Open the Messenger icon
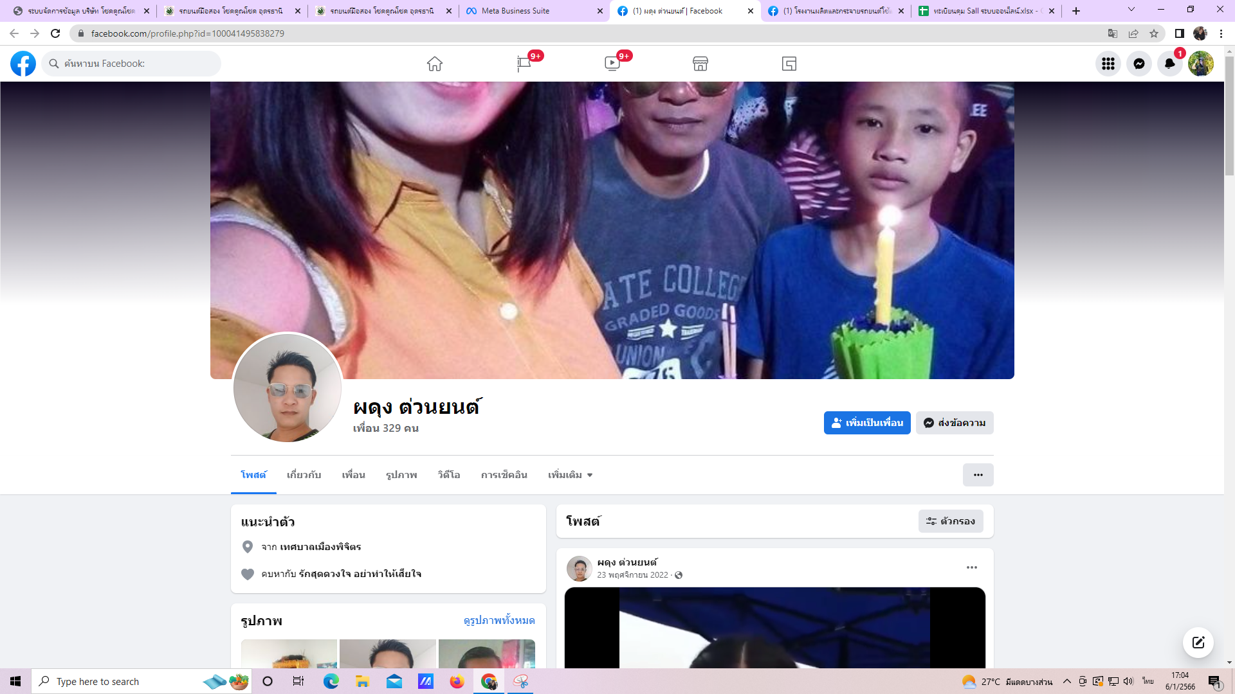Screen dimensions: 1235x694 (x=1139, y=64)
